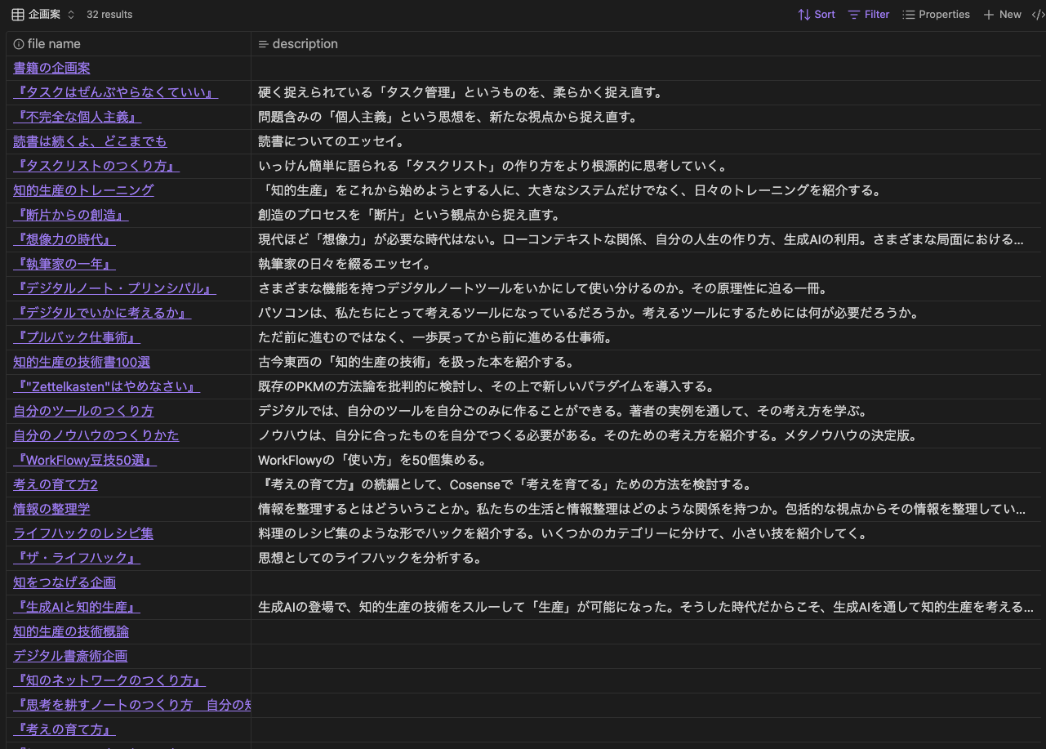The height and width of the screenshot is (749, 1046).
Task: Click the Filter funnel icon
Action: [x=853, y=14]
